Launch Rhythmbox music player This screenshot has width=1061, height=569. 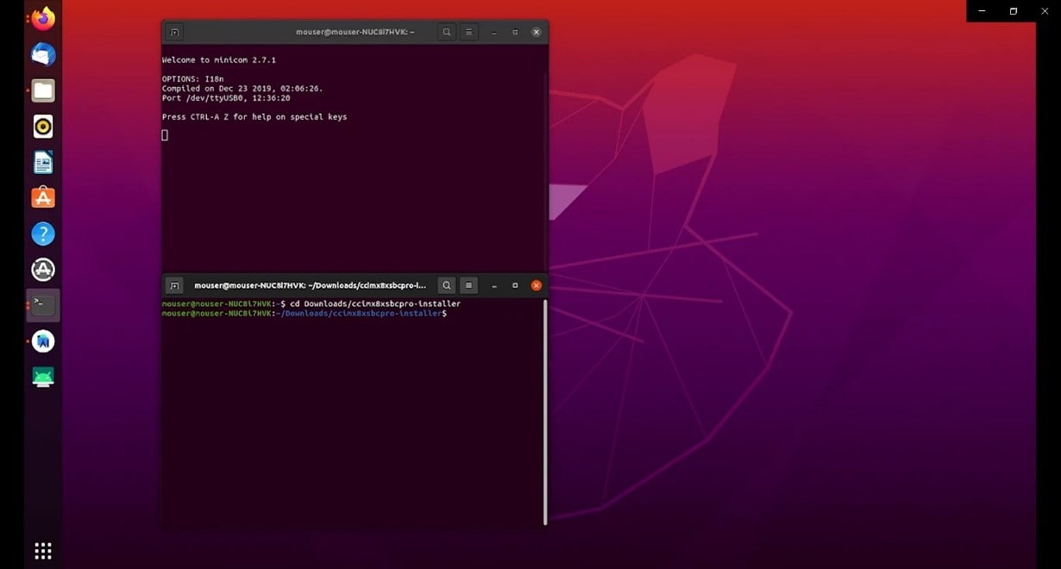tap(43, 127)
